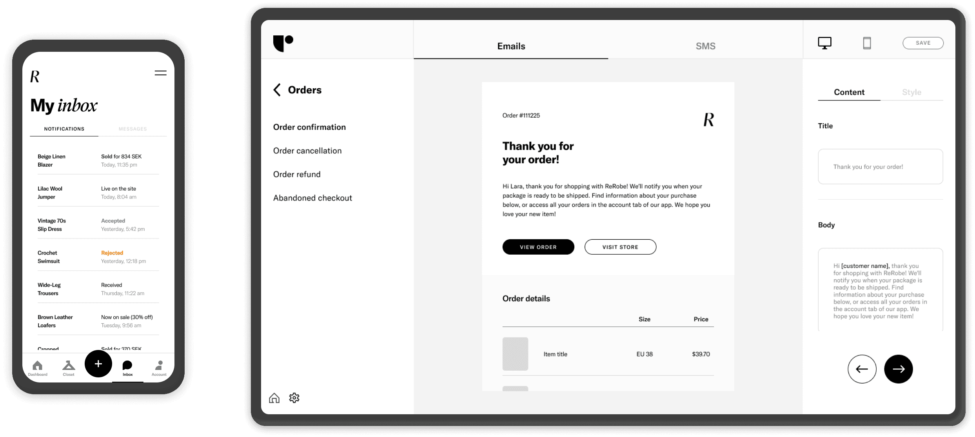
Task: Click the Content tab on right panel
Action: click(x=848, y=92)
